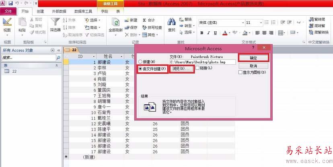Select the 22 table document tab
The image size is (333, 167).
(x=71, y=50)
